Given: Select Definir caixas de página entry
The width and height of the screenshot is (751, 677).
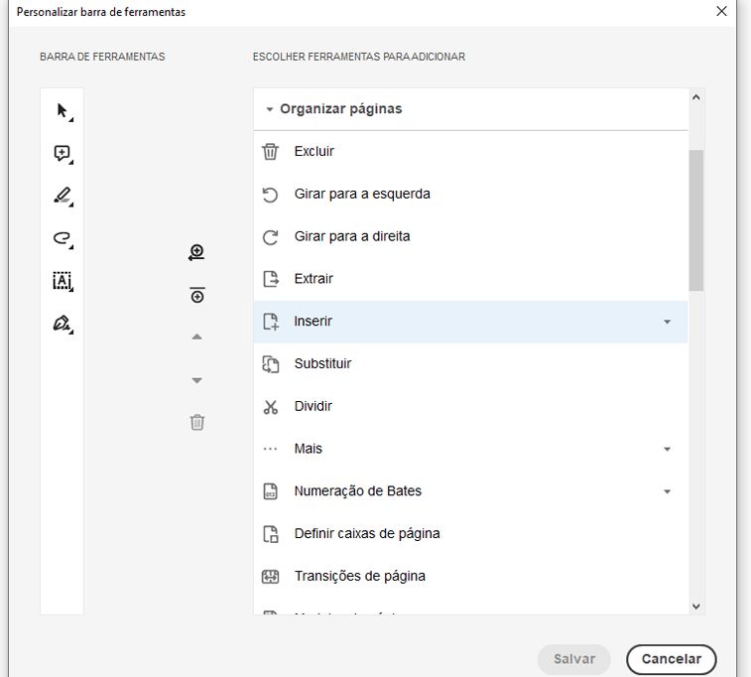Looking at the screenshot, I should [471, 534].
